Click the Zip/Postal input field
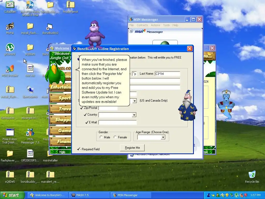The image size is (265, 199). tap(108, 108)
